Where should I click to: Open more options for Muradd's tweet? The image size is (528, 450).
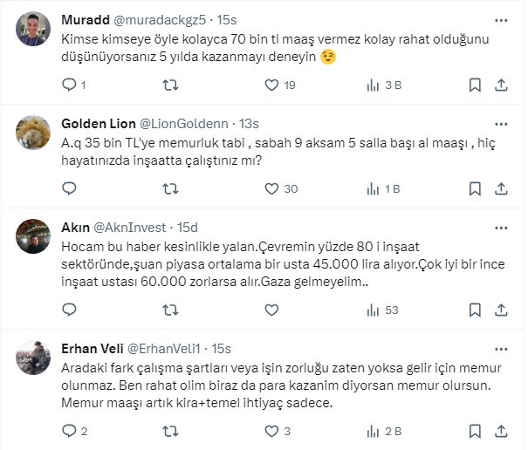502,19
